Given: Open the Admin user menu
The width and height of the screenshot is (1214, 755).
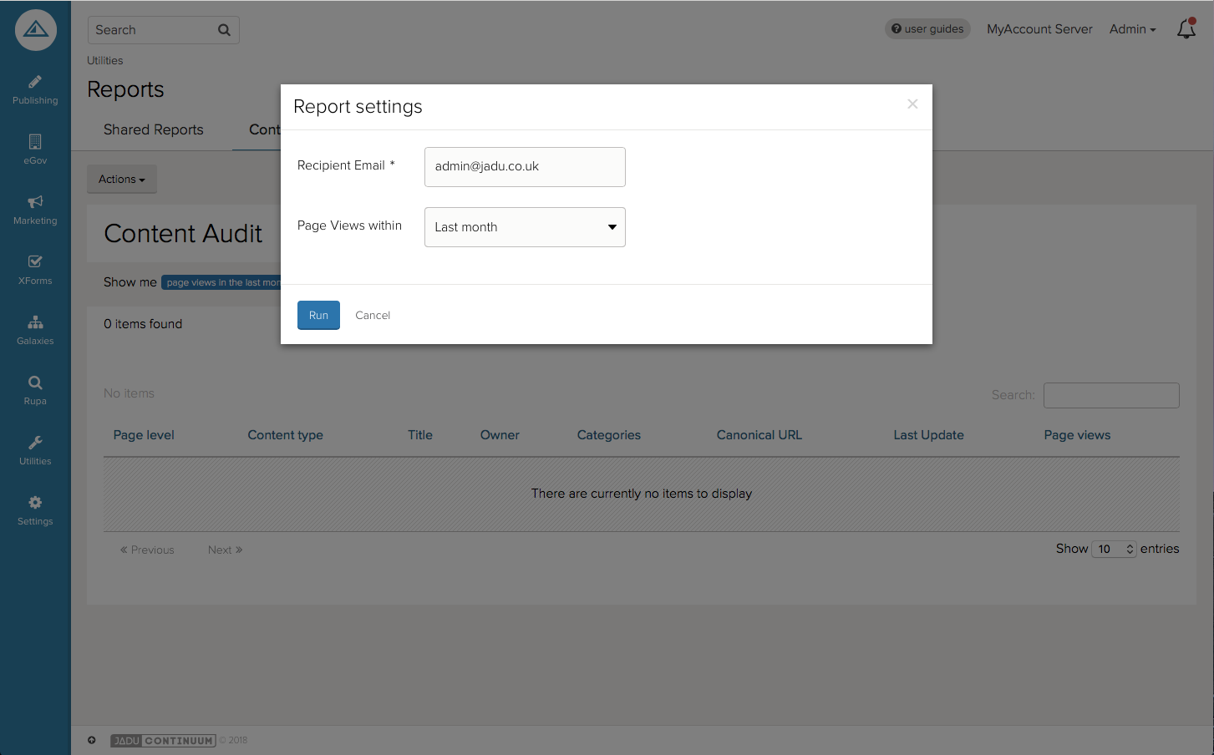Looking at the screenshot, I should coord(1132,29).
